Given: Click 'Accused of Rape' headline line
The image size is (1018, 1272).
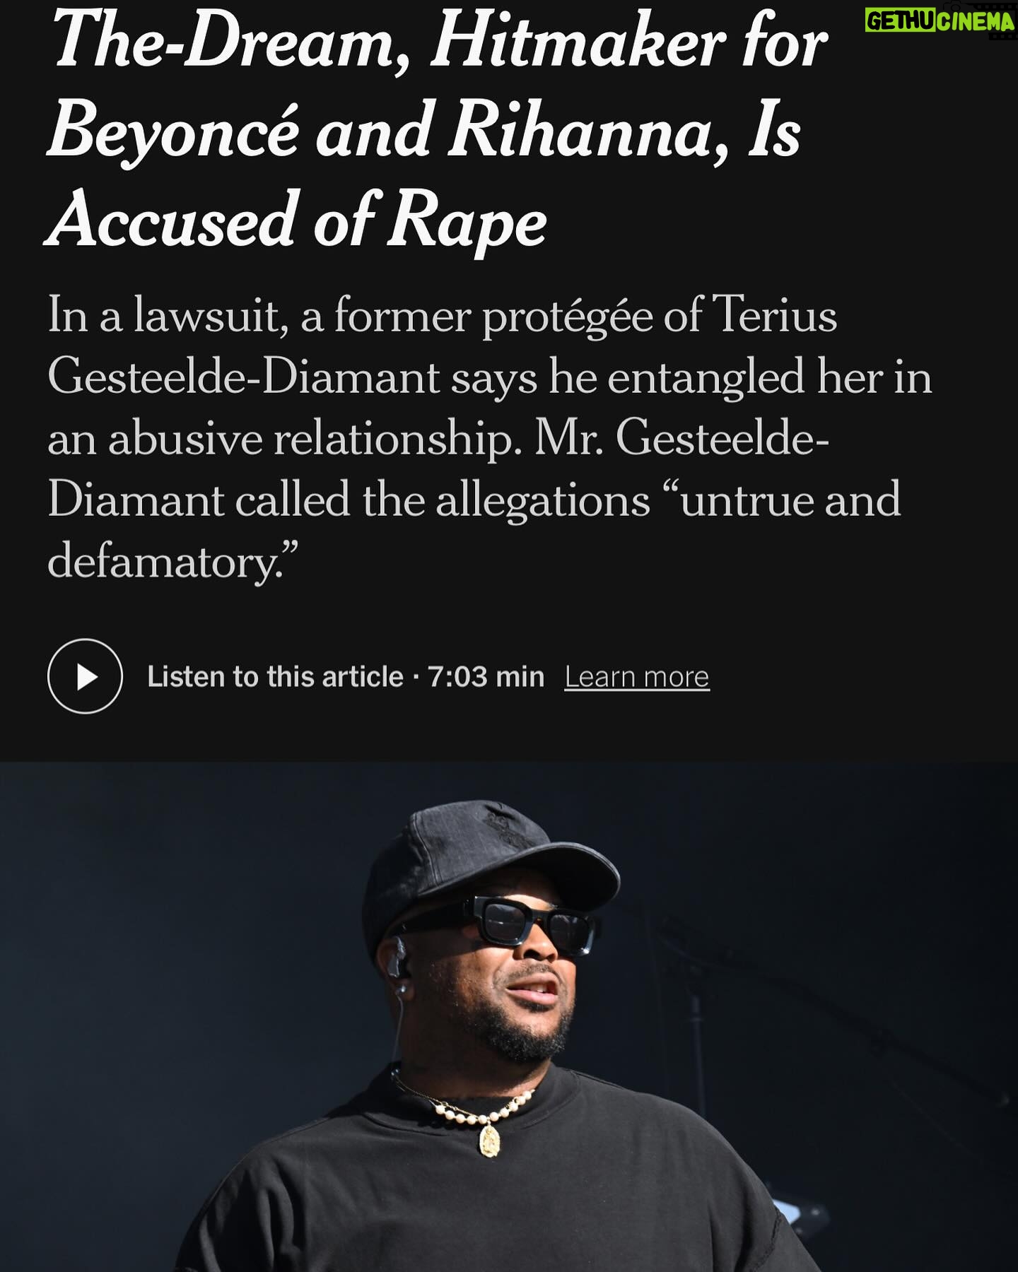Looking at the screenshot, I should tap(298, 220).
